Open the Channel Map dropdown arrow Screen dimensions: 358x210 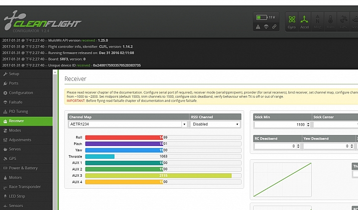[184, 124]
